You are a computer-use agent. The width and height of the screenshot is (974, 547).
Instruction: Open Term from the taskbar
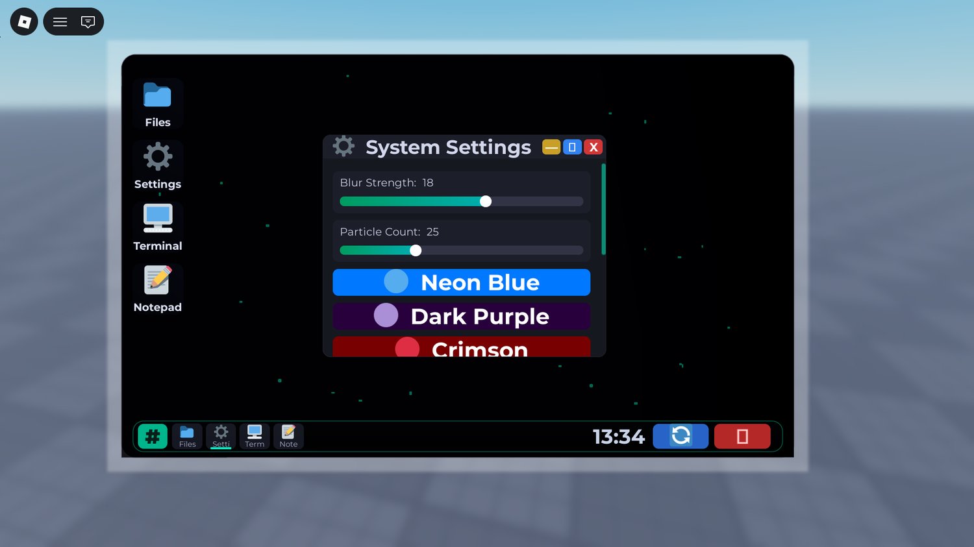[x=255, y=437]
